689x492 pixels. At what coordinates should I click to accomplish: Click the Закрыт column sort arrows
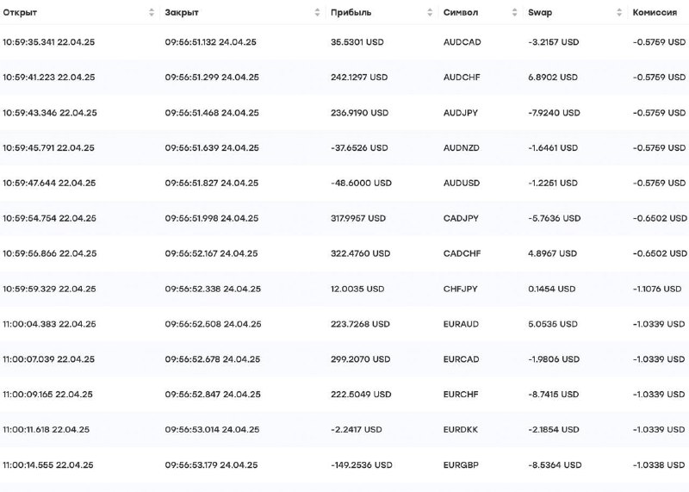pos(317,12)
